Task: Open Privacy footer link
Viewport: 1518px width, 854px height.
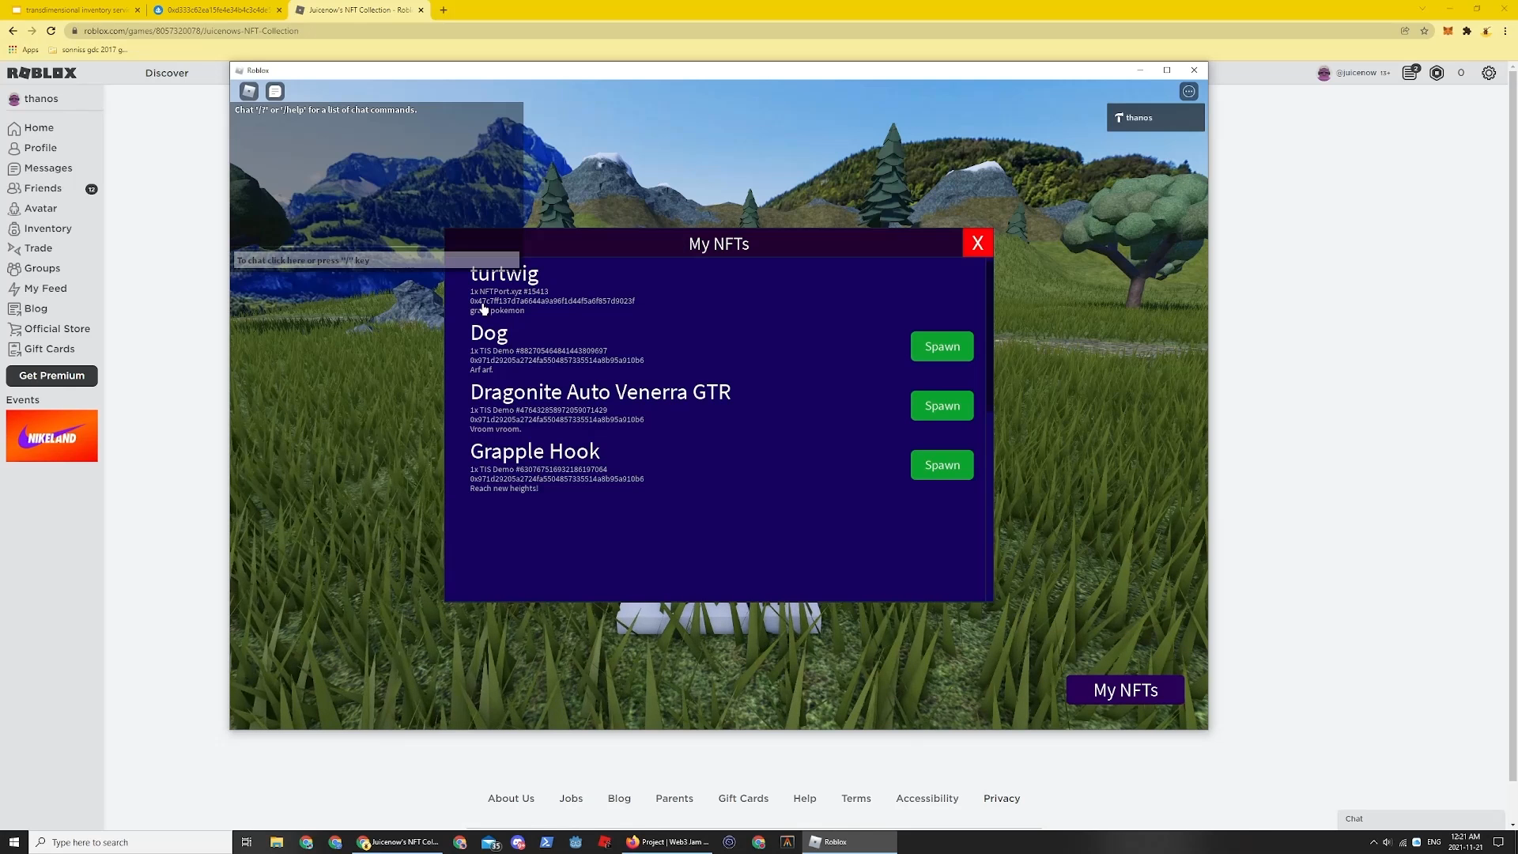Action: coord(1002,799)
